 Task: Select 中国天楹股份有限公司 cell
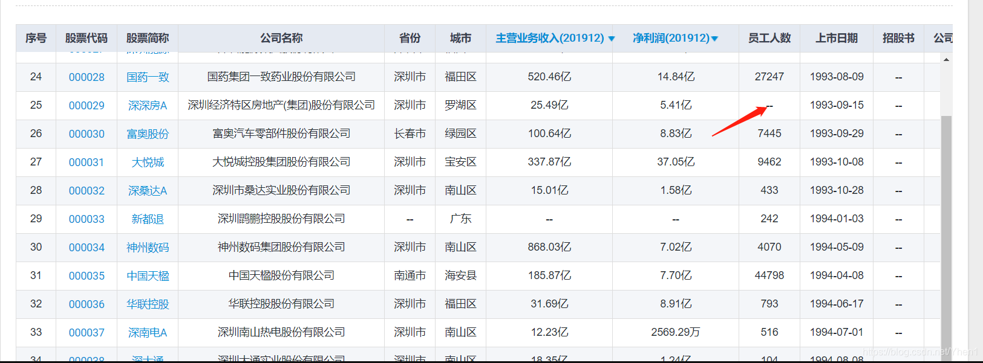coord(281,276)
